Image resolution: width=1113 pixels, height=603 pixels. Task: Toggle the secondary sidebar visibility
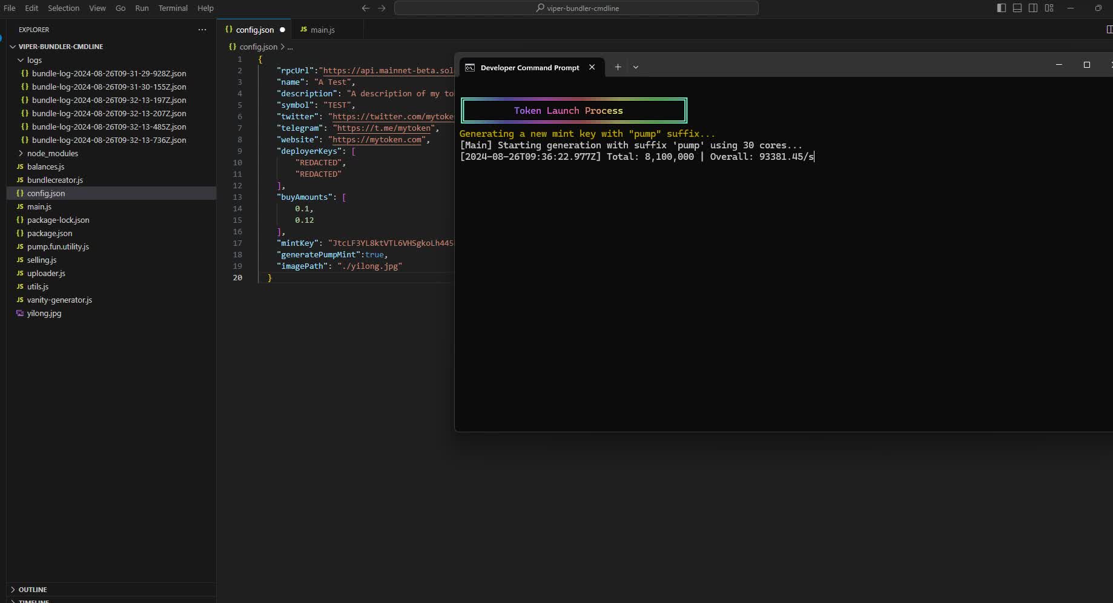[x=1033, y=8]
